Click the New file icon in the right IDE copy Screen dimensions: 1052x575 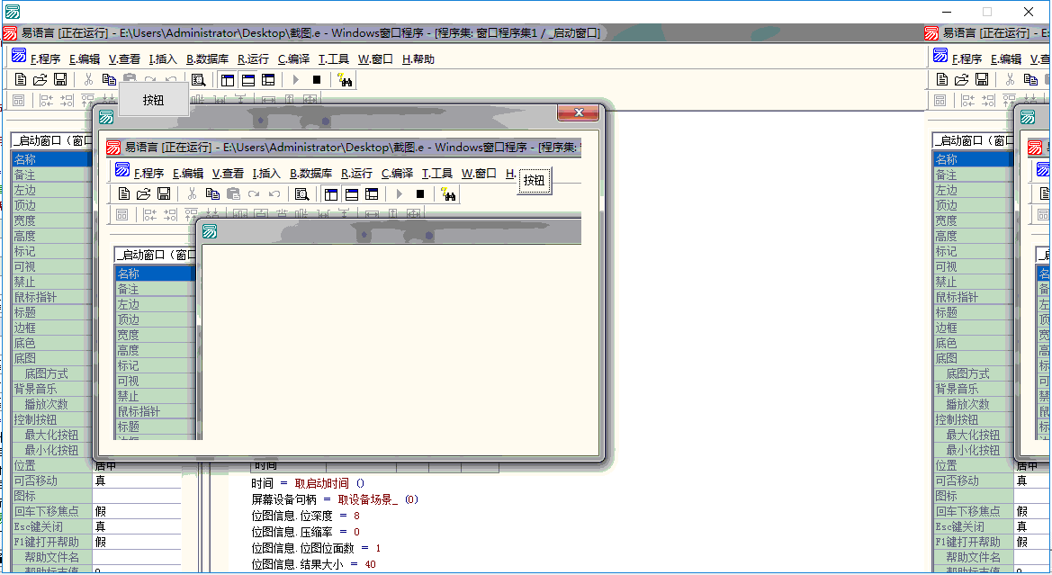coord(942,80)
